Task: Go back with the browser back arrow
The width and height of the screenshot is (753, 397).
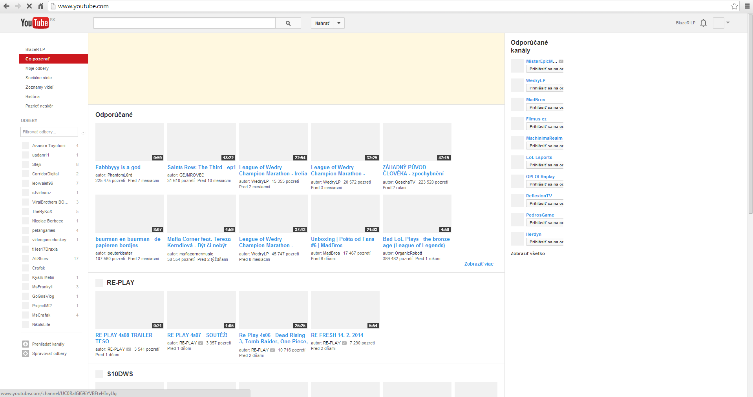Action: coord(6,6)
